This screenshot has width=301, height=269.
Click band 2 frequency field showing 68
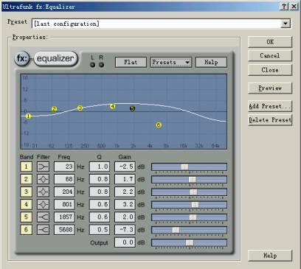[64, 179]
